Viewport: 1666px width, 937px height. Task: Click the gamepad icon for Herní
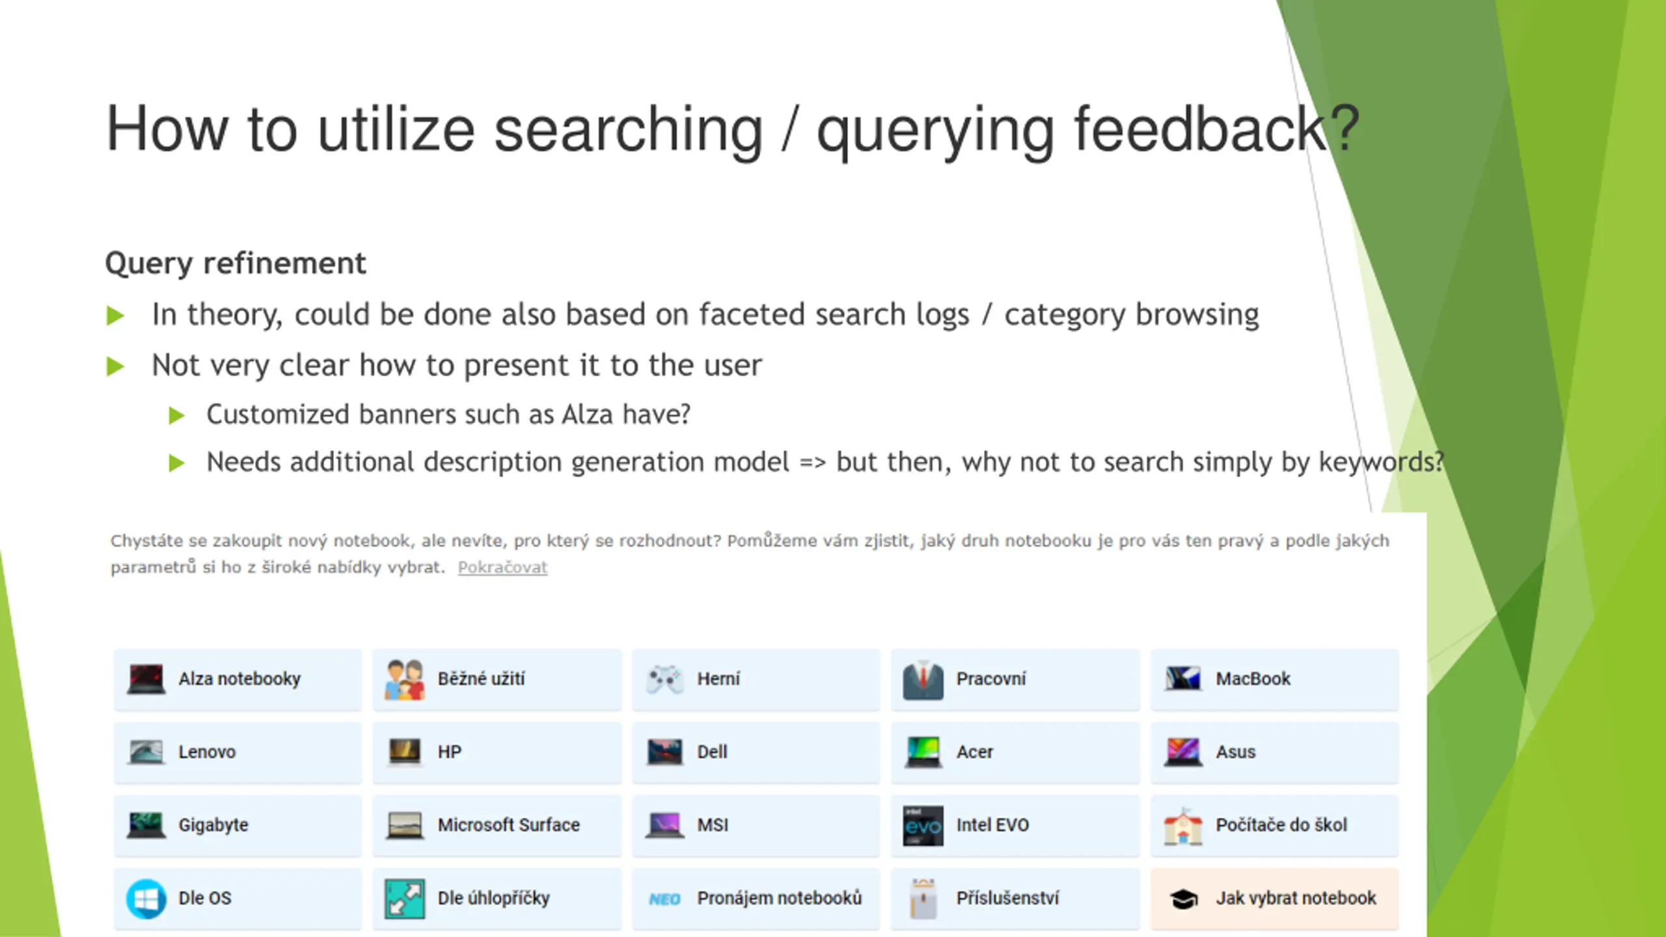click(x=664, y=679)
